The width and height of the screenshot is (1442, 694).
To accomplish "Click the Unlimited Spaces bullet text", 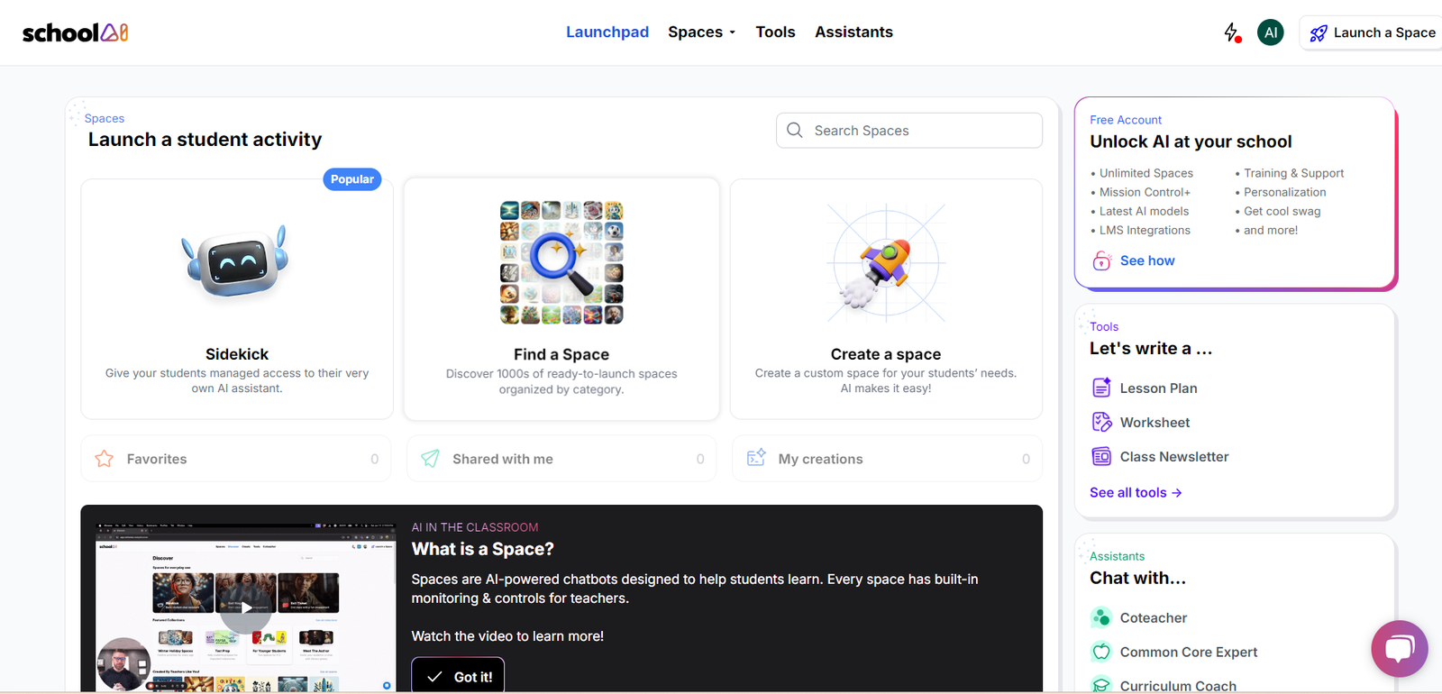I will [x=1146, y=173].
